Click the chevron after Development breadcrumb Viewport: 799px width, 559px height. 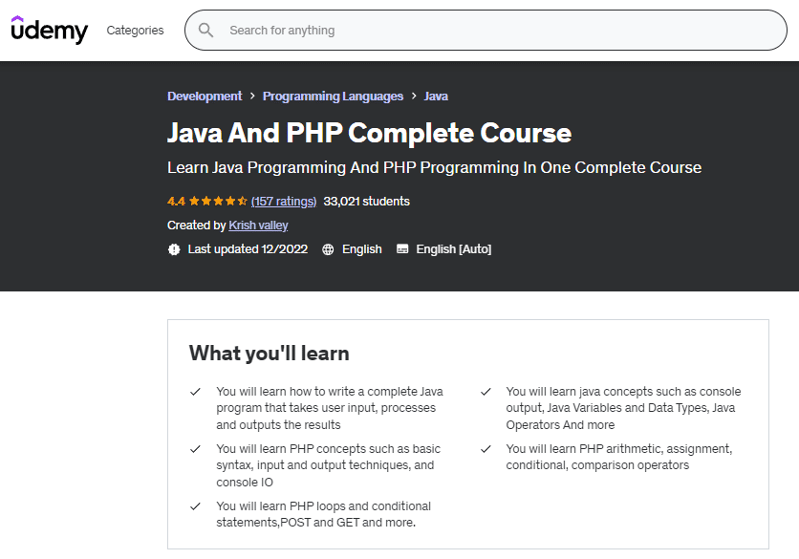click(252, 97)
